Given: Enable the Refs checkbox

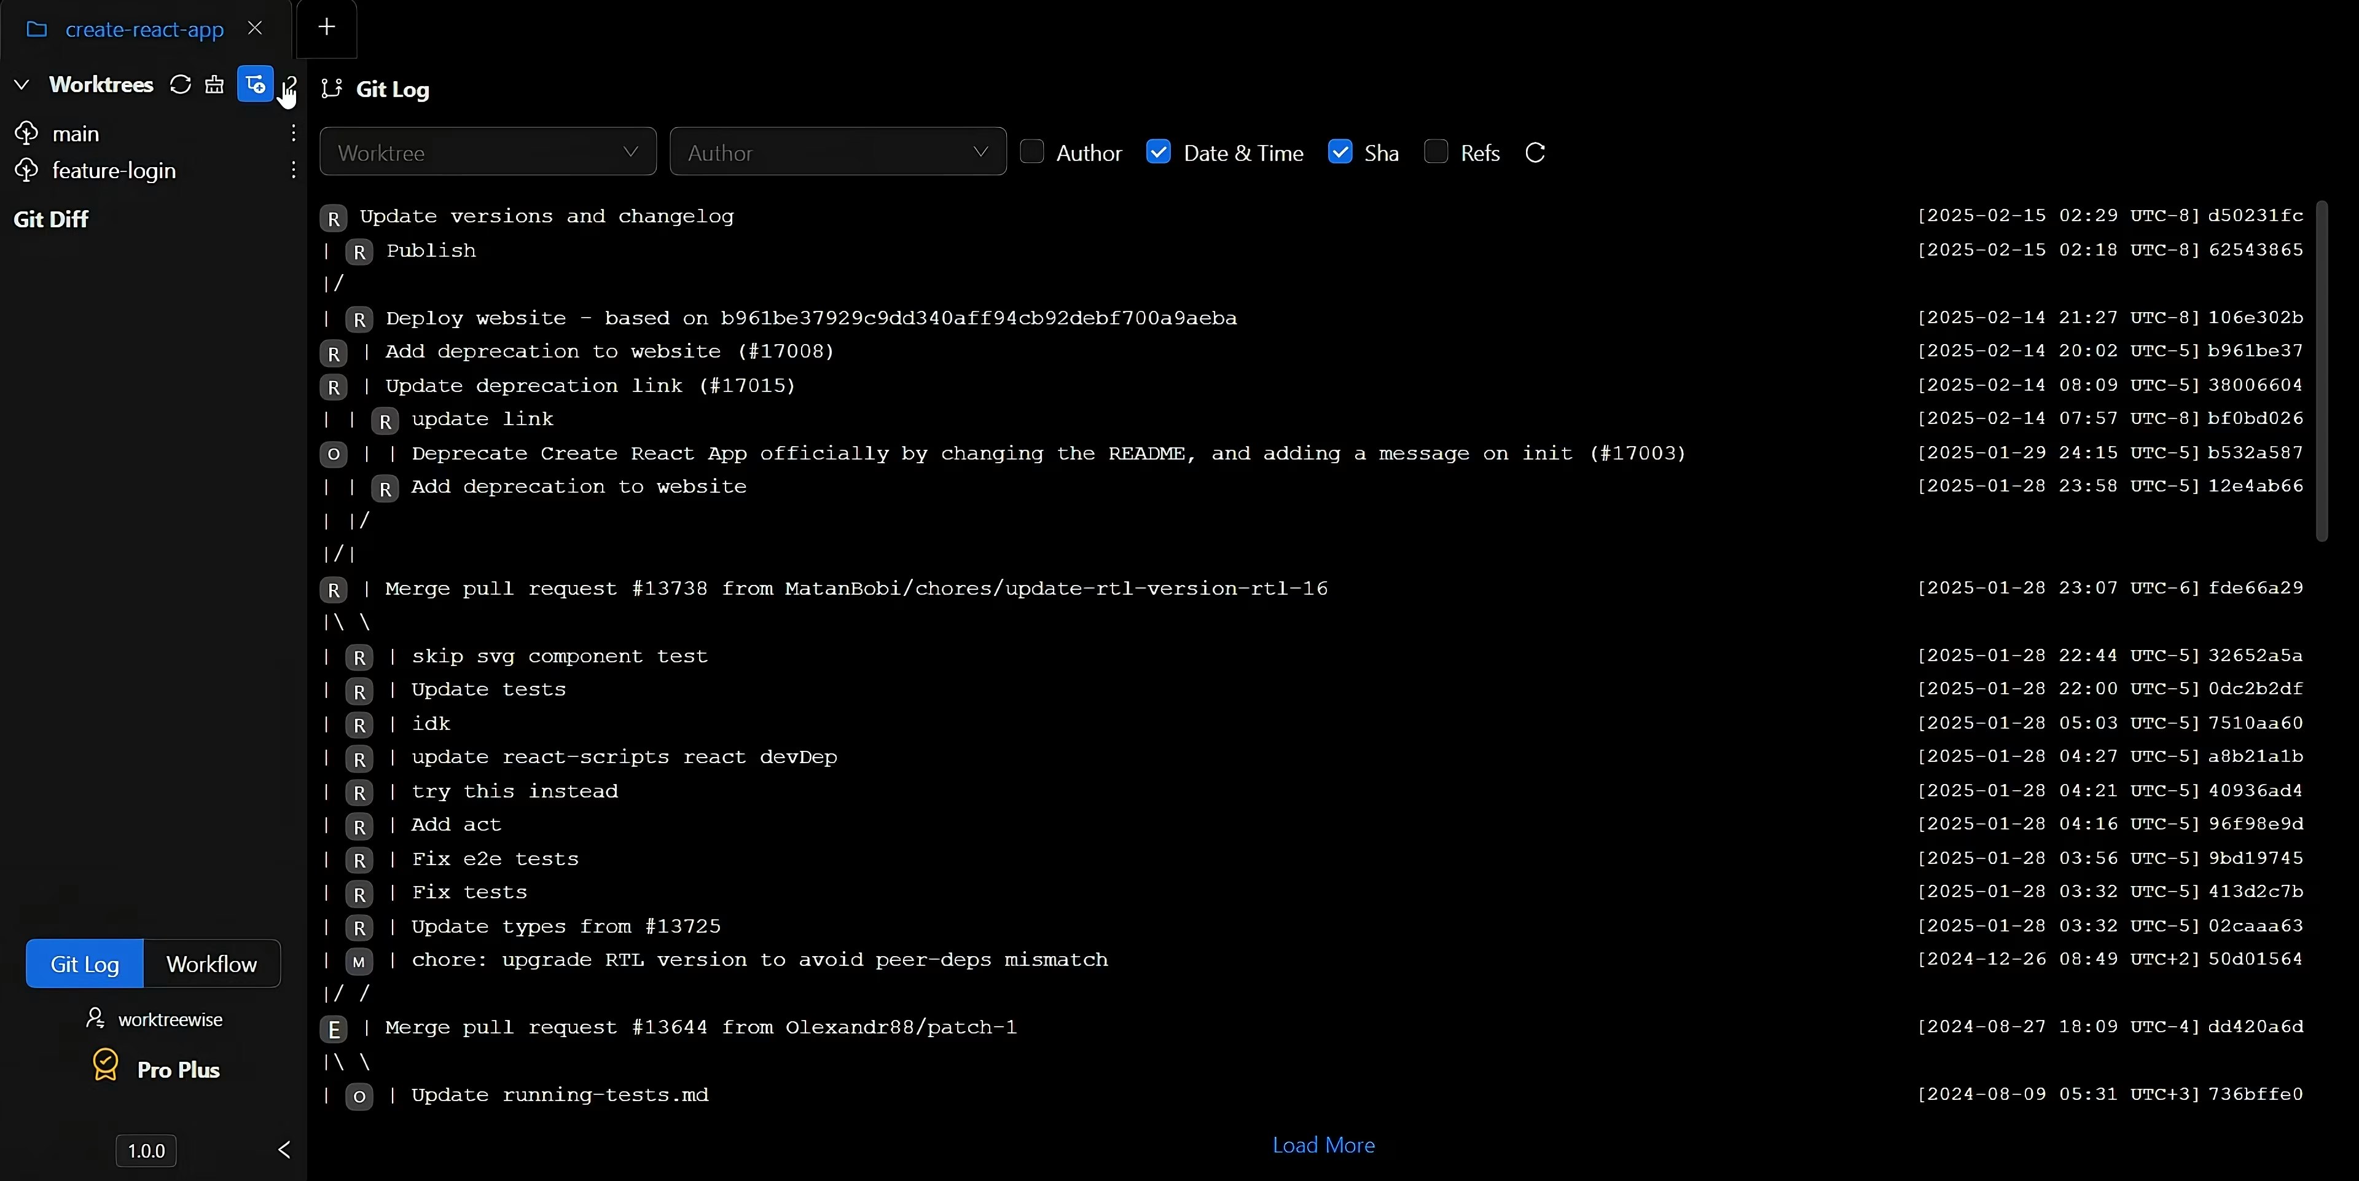Looking at the screenshot, I should 1436,152.
